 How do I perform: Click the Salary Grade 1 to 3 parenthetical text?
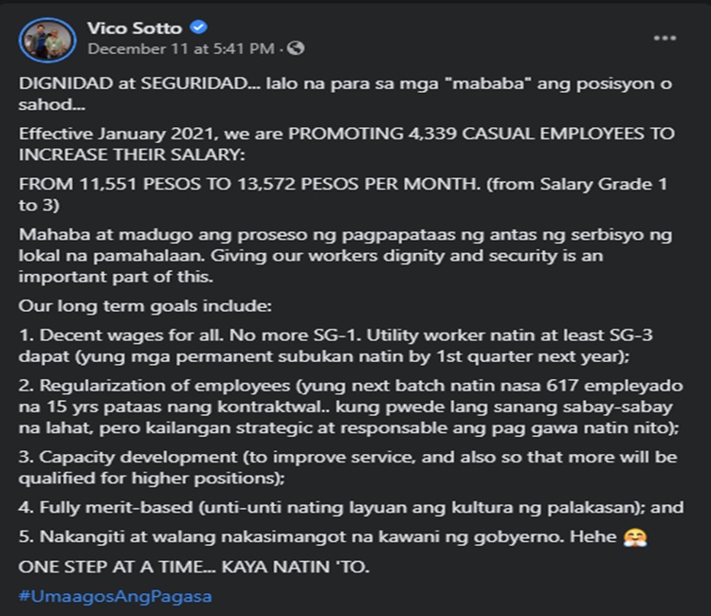coord(343,194)
